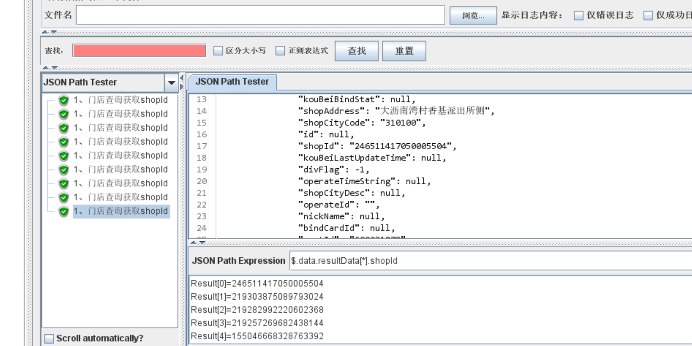Focus the 文件名 file name field
The image size is (692, 346).
pos(260,15)
